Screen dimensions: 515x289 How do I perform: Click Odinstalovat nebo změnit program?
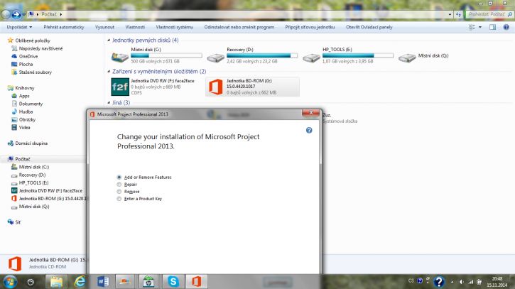pyautogui.click(x=239, y=27)
